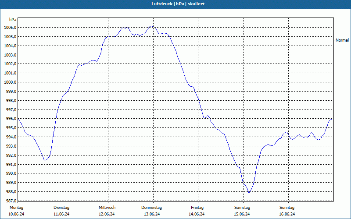
Task: Click the '989,0' axis value
Action: (x=11, y=183)
